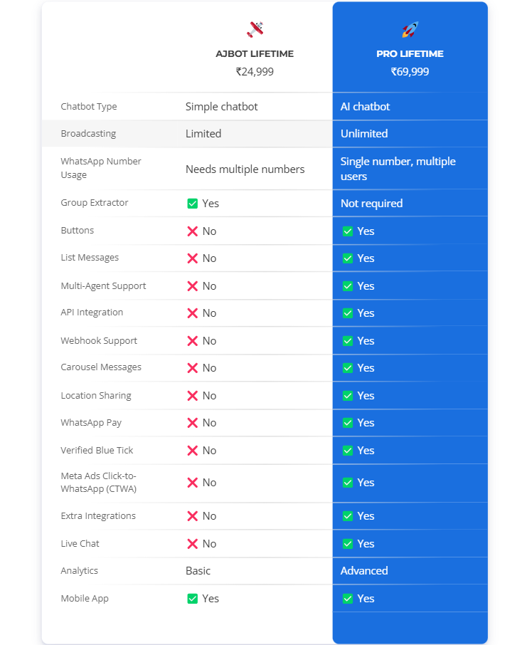Click the red cross icon in Live Chat row
Screen dimensions: 527x645
point(193,544)
